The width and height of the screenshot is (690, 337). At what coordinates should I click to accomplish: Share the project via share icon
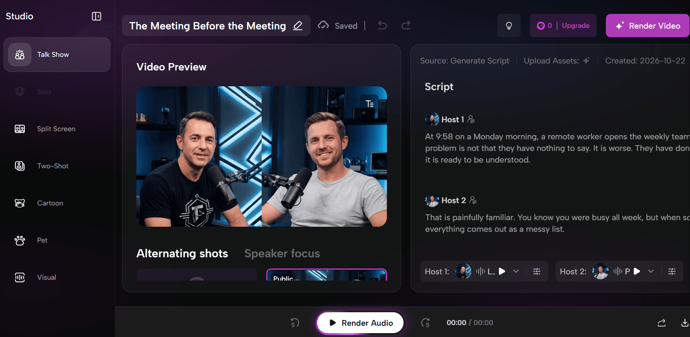tap(662, 323)
